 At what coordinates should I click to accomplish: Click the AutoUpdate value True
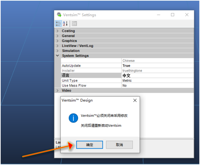pos(158,66)
